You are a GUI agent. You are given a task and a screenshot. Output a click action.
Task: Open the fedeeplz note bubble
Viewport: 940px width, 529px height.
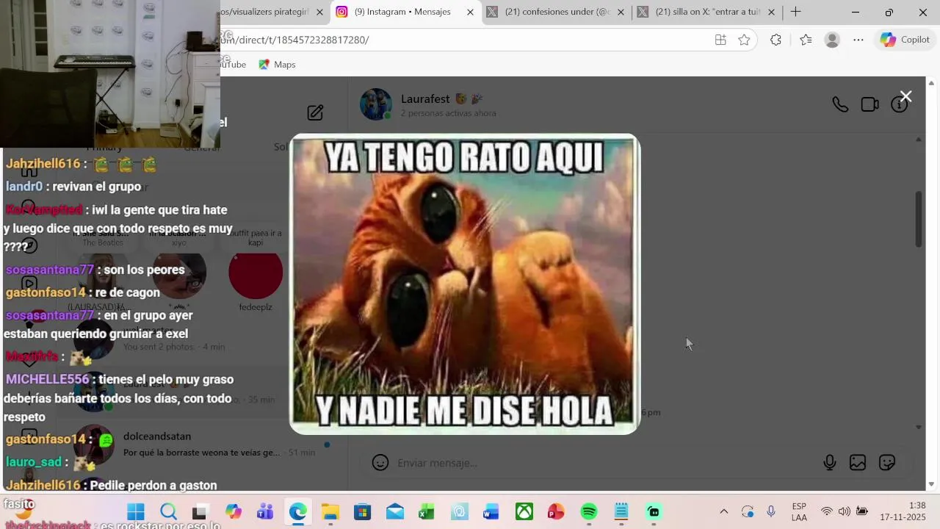(256, 273)
